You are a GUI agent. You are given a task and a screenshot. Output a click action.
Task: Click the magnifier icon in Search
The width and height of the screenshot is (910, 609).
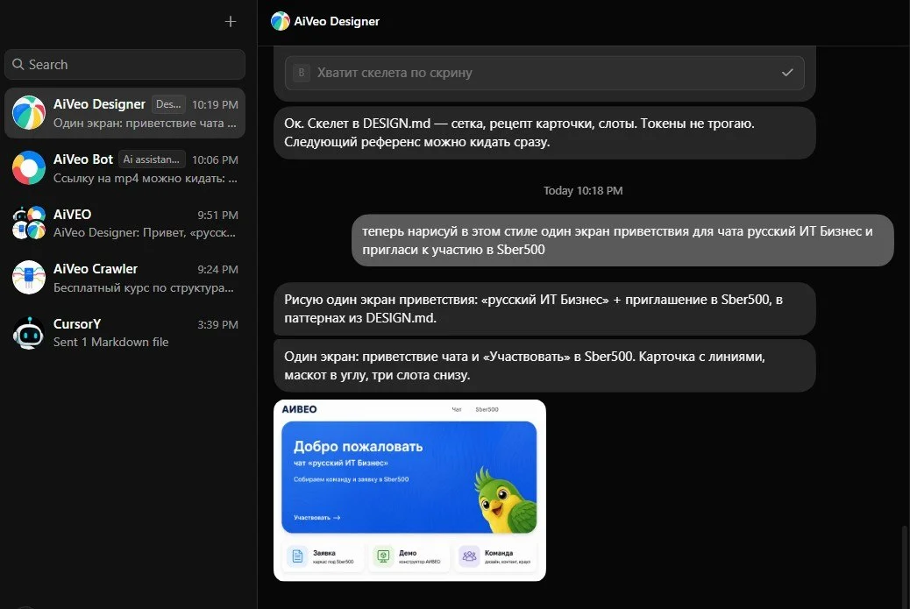click(18, 64)
